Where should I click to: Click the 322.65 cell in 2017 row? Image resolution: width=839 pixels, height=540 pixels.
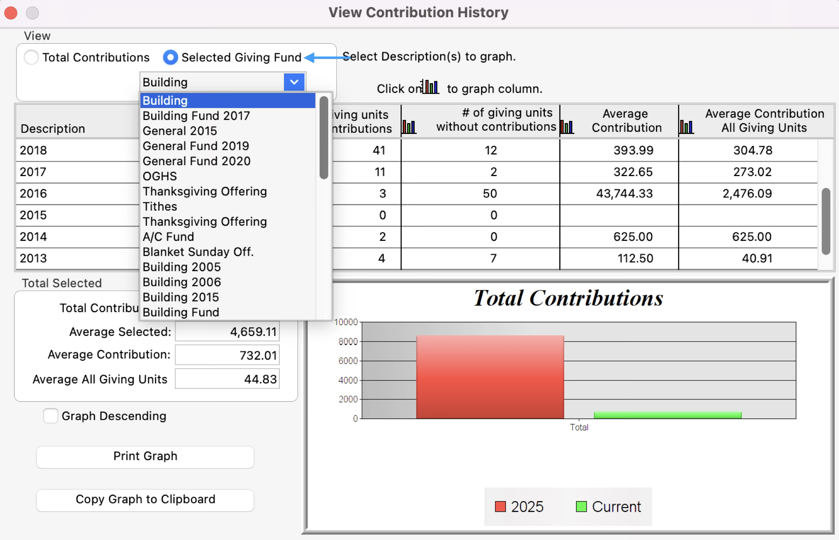pyautogui.click(x=619, y=172)
